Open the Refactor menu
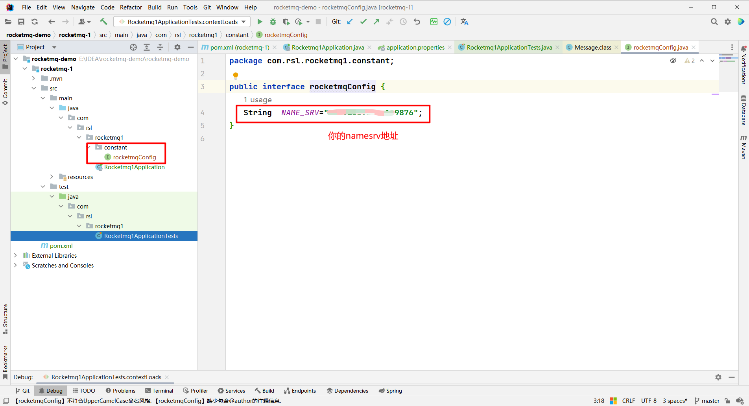 tap(131, 7)
